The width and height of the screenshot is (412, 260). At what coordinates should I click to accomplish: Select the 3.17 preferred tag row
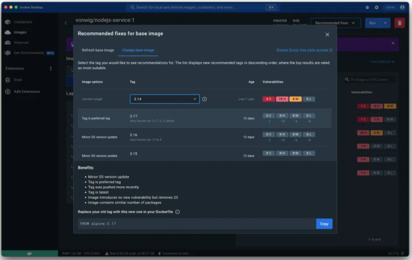pyautogui.click(x=204, y=118)
